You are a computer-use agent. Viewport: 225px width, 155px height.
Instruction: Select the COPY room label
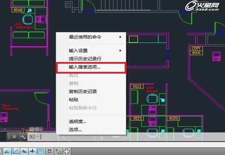tap(196, 48)
